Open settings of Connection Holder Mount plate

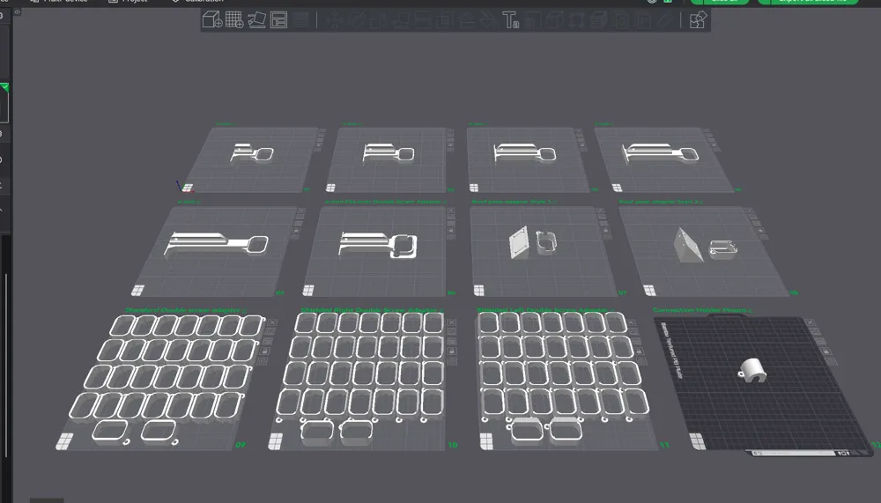click(x=832, y=361)
